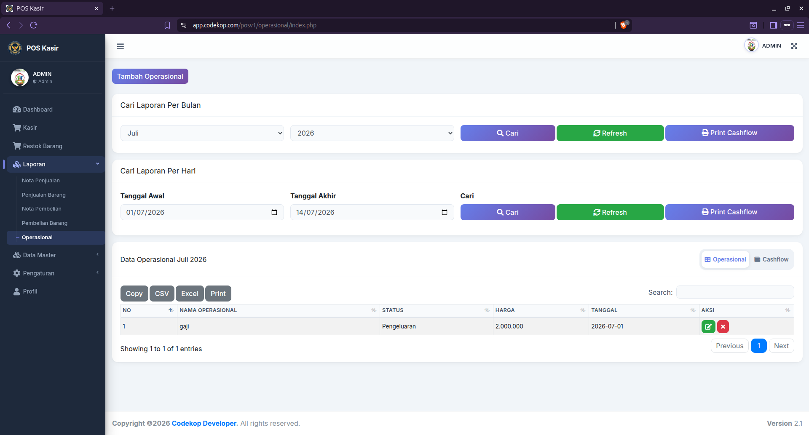Image resolution: width=809 pixels, height=435 pixels.
Task: Click the Tanggal Awal date field
Action: [x=202, y=212]
